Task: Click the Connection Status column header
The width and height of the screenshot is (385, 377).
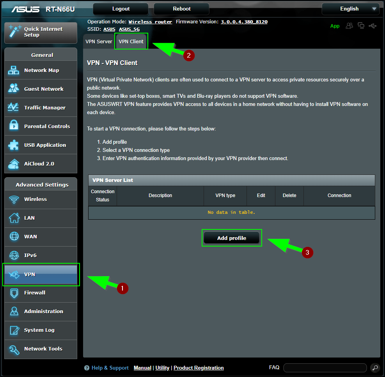Action: (x=103, y=196)
